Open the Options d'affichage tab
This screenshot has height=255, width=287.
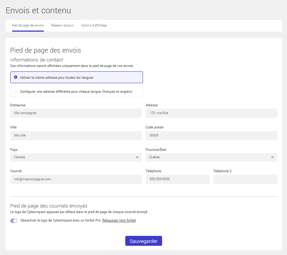[94, 25]
